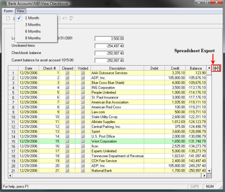Toggle Cleared checkbox for AAA Outsource Services
Viewport: 225px width, 192px height.
(67, 73)
